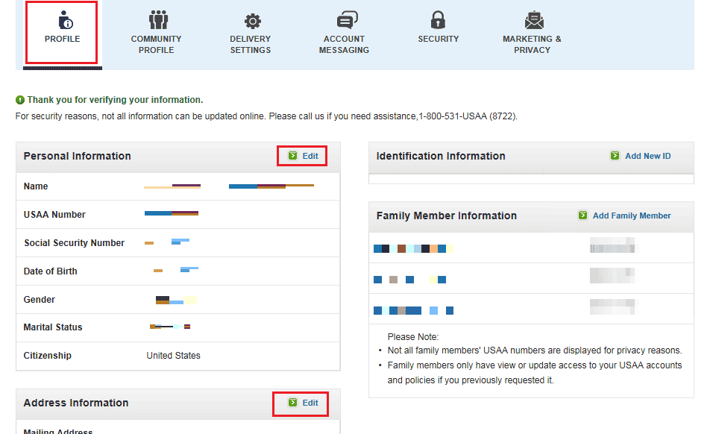This screenshot has height=434, width=716.
Task: Click the "Address Information" heading
Action: click(x=76, y=403)
